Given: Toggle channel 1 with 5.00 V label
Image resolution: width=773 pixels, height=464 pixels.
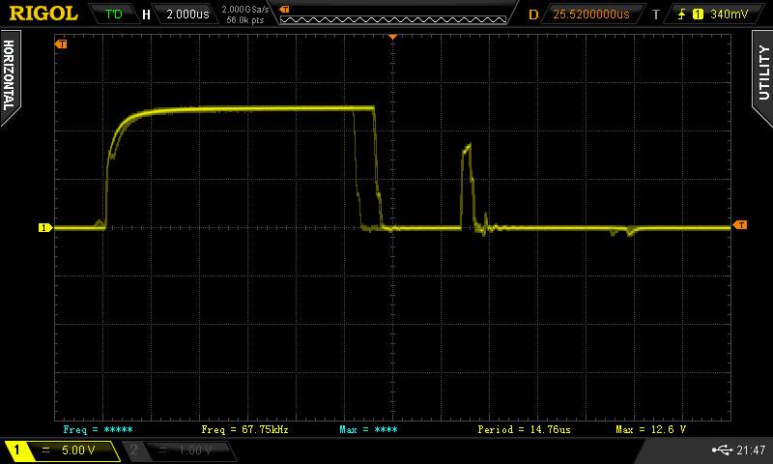Looking at the screenshot, I should coord(64,450).
